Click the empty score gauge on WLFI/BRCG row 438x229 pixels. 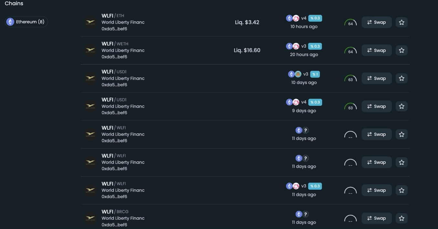click(351, 219)
